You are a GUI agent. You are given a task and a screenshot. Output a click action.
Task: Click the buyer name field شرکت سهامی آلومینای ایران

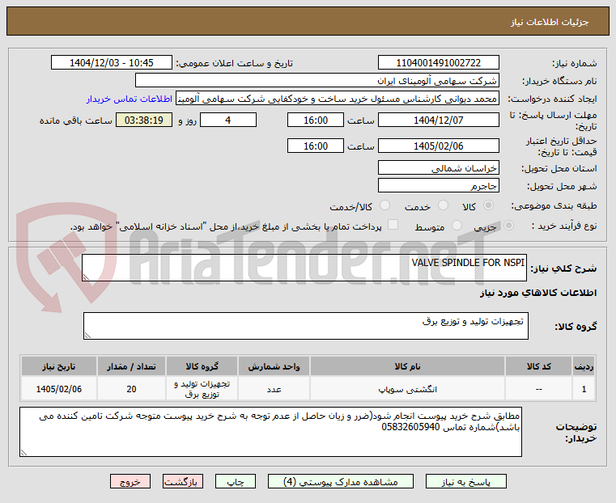click(317, 81)
